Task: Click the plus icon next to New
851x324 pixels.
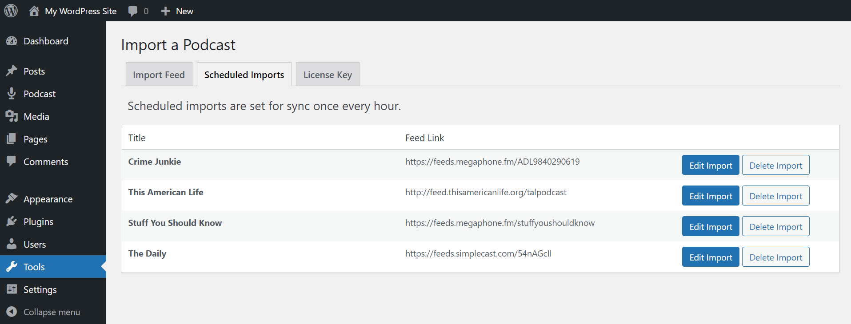Action: coord(165,11)
